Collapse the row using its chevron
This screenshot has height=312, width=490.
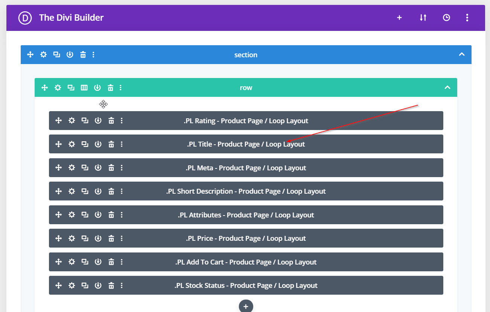tap(447, 87)
